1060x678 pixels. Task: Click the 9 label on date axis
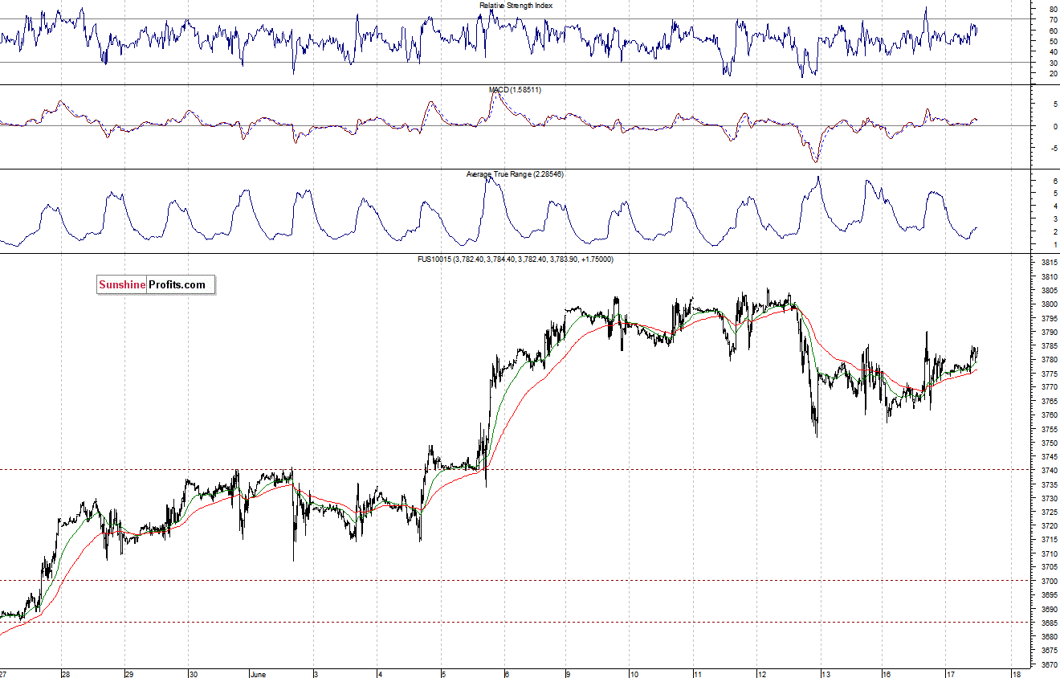pos(568,673)
